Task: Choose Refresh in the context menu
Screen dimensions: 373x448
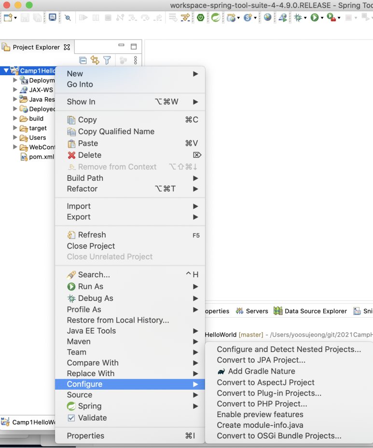Action: pos(130,235)
